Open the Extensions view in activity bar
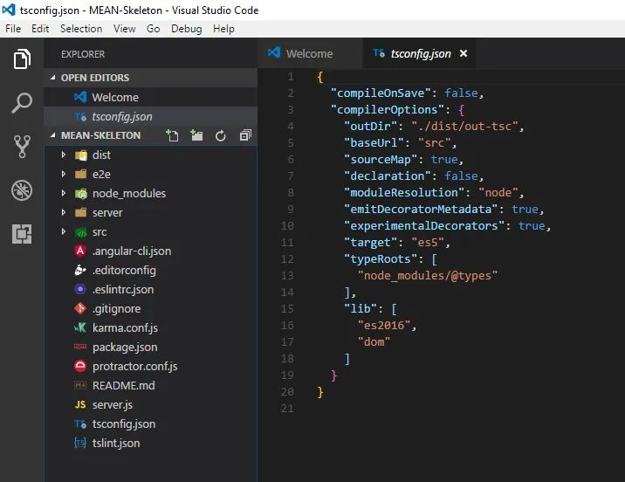 pos(22,234)
